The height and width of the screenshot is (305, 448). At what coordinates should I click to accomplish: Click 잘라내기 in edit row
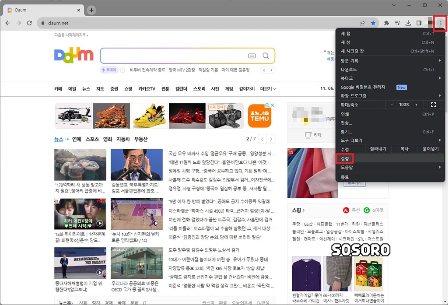[x=378, y=149]
